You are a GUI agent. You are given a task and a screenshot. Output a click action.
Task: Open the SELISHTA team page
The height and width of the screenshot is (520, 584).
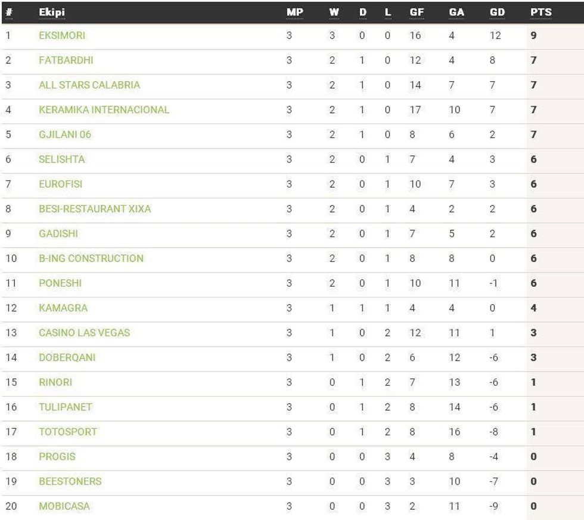coord(63,159)
